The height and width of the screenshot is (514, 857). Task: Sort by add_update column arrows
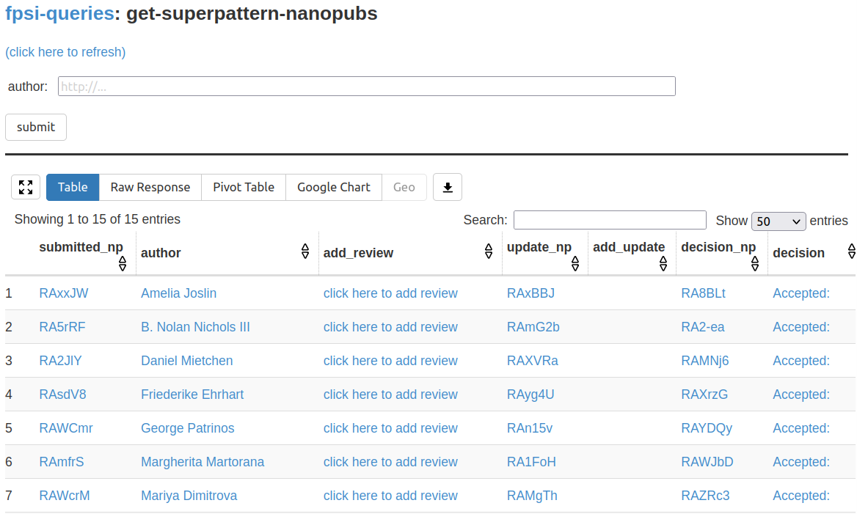663,263
